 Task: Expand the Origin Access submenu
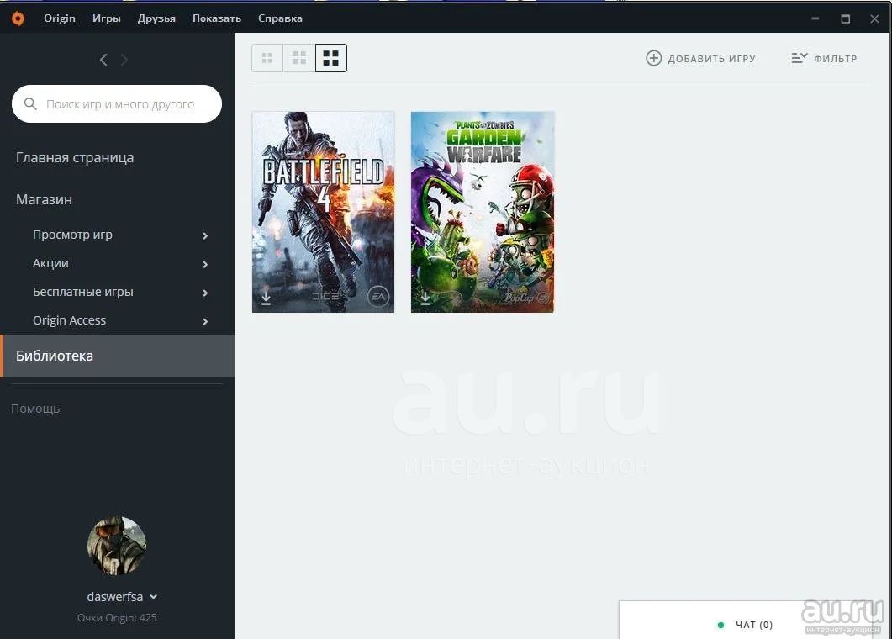coord(205,321)
